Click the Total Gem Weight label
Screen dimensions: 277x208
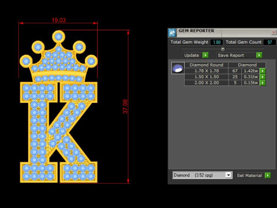[189, 42]
